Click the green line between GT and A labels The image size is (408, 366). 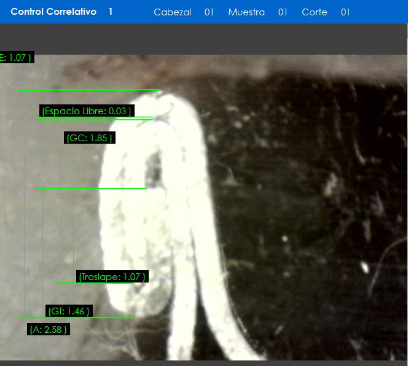(75, 317)
